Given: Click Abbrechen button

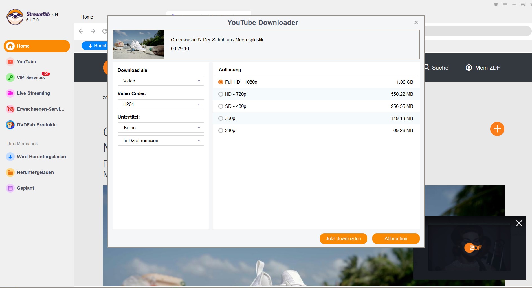Looking at the screenshot, I should [x=396, y=238].
